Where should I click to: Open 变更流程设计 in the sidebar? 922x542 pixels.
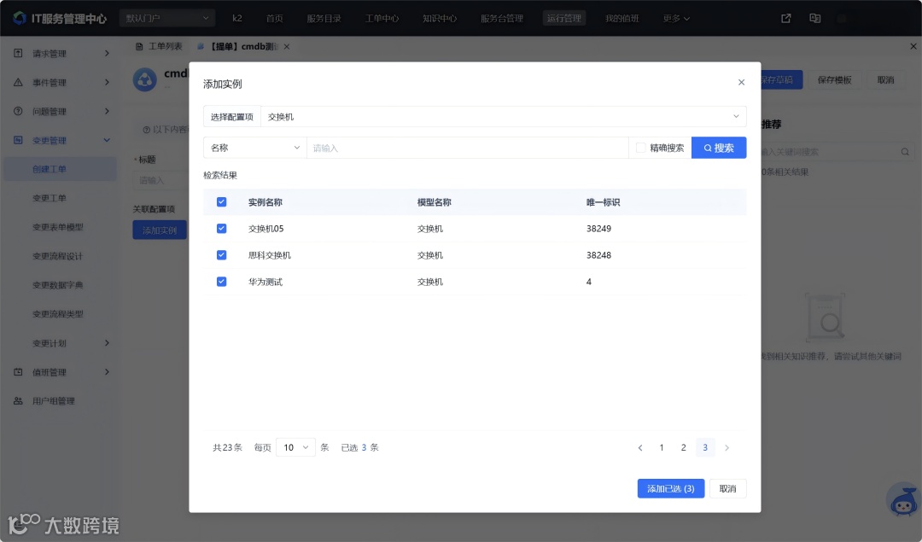(58, 256)
